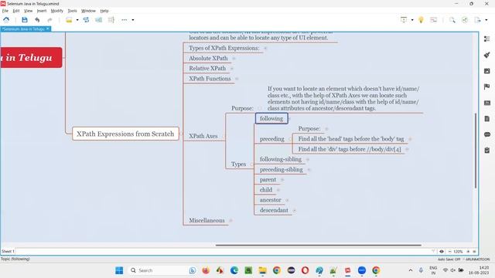Expand the Relative XPath topic
Screen dimensions: 495x278
[232, 69]
